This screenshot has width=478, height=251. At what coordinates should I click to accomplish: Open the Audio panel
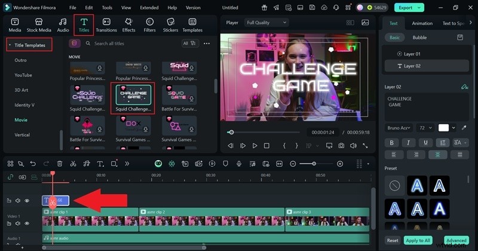(x=63, y=25)
